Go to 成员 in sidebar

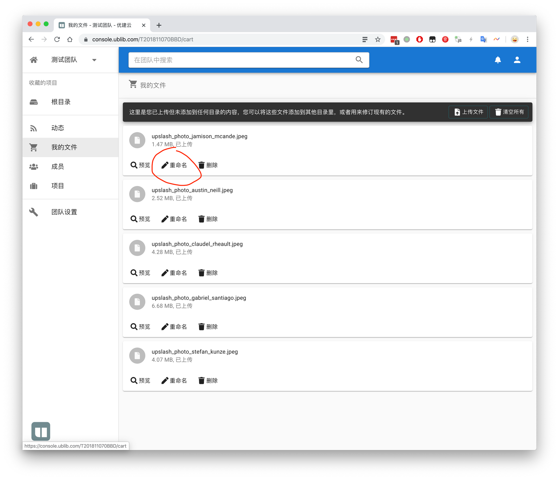58,167
